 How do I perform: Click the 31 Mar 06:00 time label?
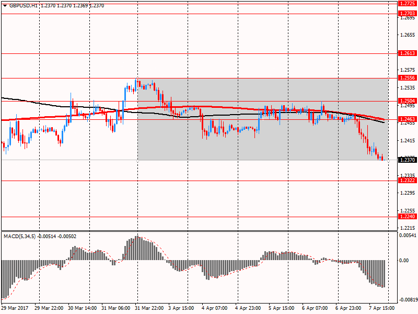click(115, 308)
